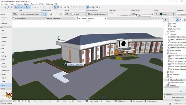Activate the Railing tool
The width and height of the screenshot is (186, 105).
[4, 56]
